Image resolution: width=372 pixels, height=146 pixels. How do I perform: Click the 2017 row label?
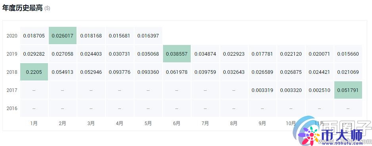point(12,90)
